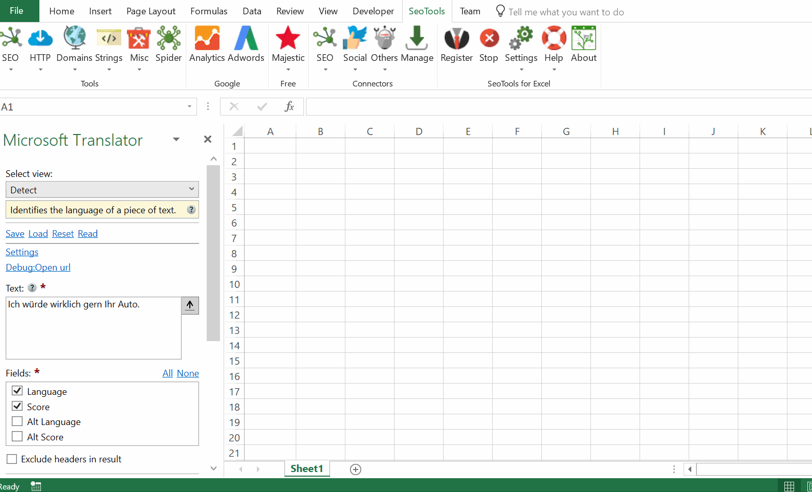Screen dimensions: 812x492
Task: Select All fields link
Action: pyautogui.click(x=168, y=373)
